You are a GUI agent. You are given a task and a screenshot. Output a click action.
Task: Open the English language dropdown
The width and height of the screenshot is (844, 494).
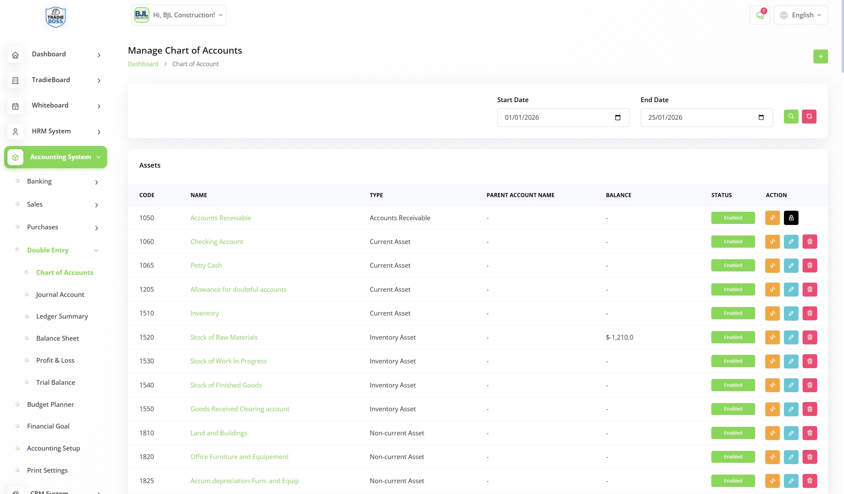coord(800,15)
